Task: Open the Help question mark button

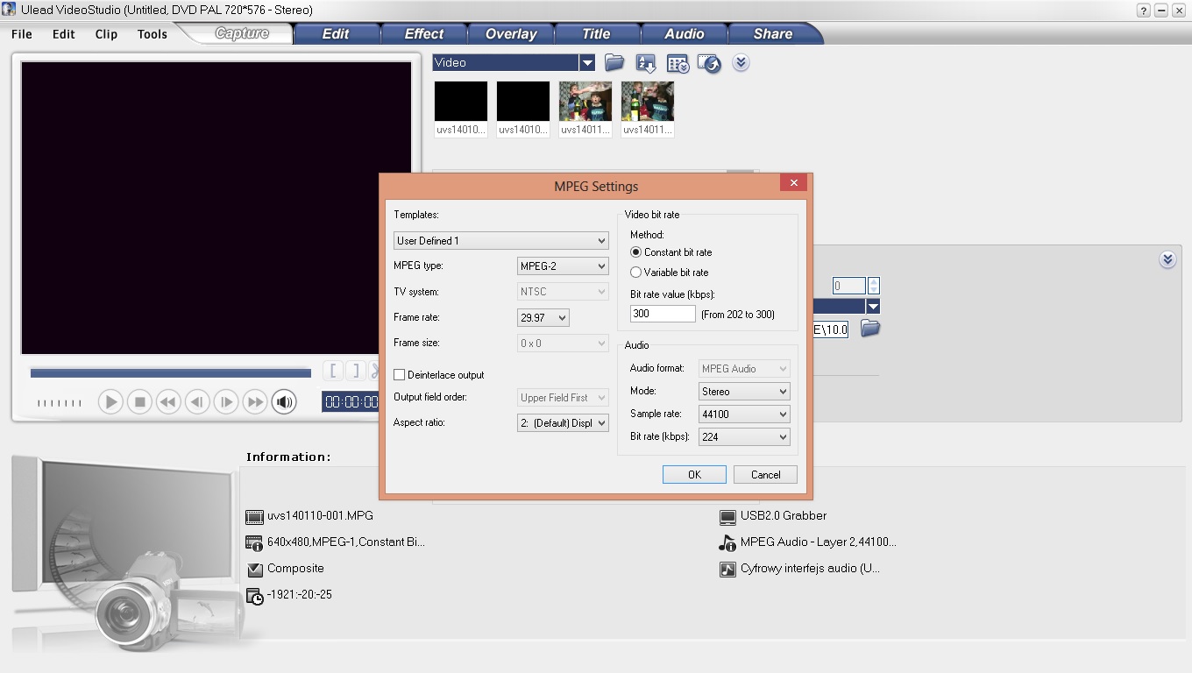Action: 1144,10
